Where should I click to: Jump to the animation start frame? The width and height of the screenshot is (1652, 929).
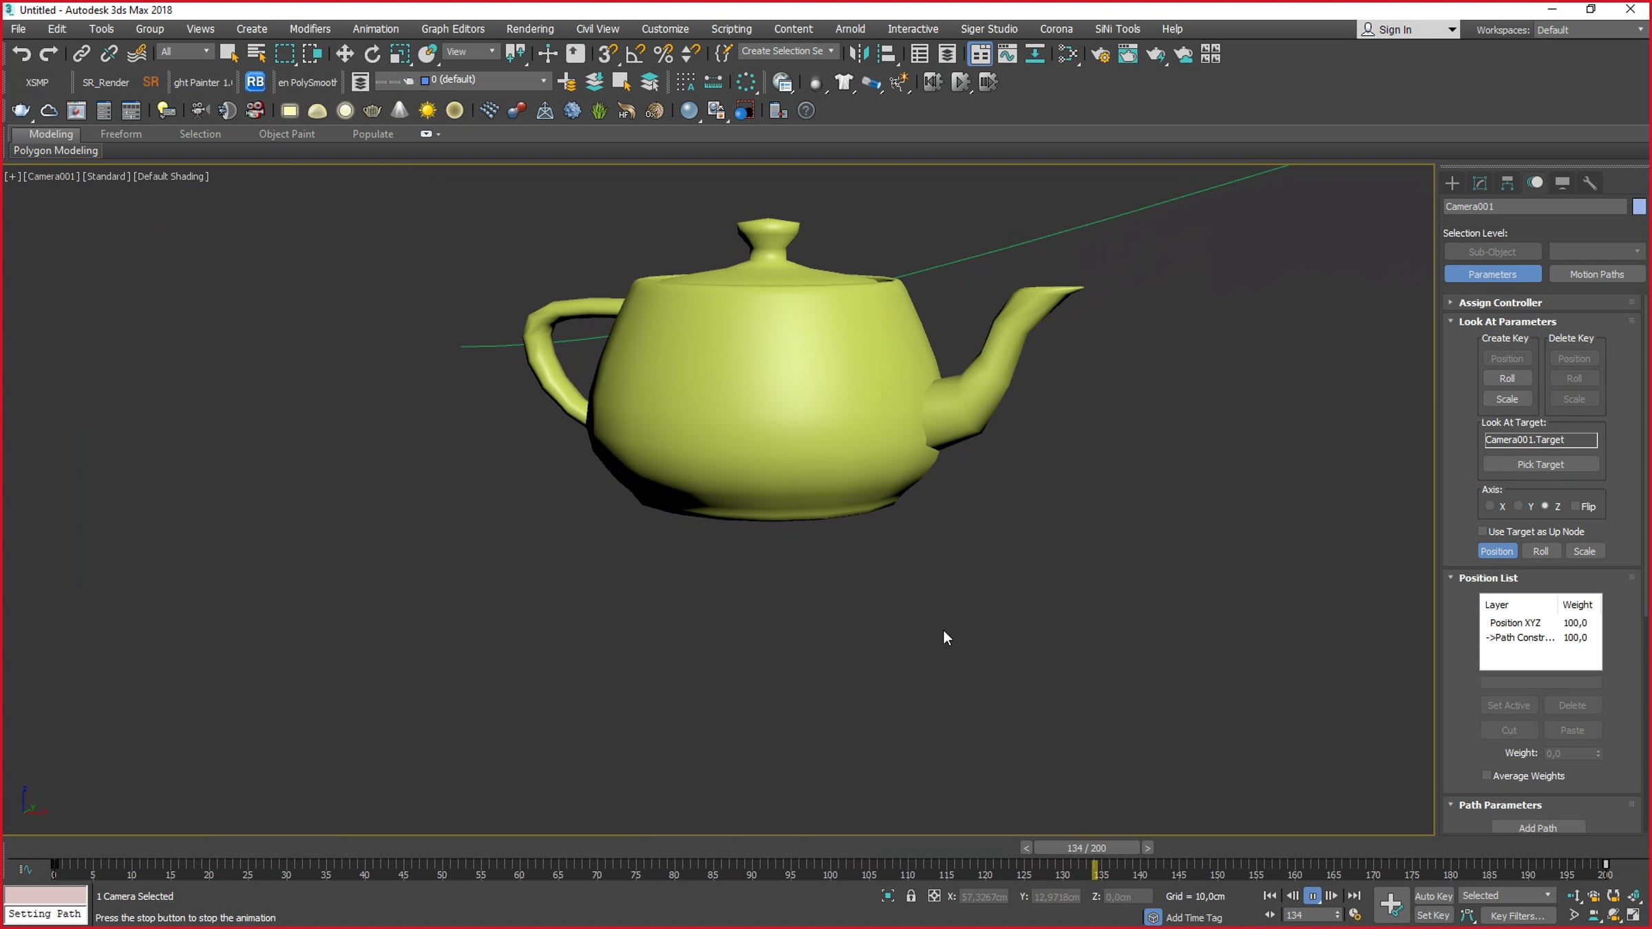[1270, 896]
